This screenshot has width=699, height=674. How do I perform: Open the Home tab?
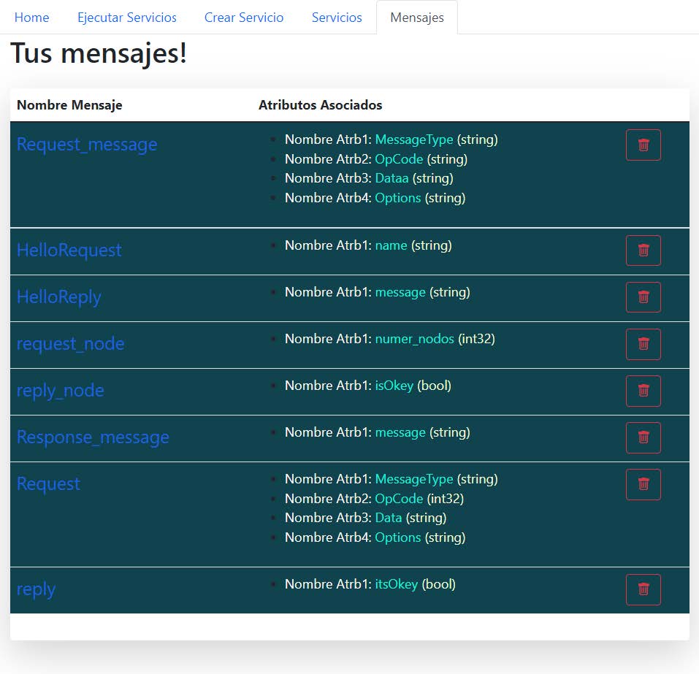(x=31, y=18)
